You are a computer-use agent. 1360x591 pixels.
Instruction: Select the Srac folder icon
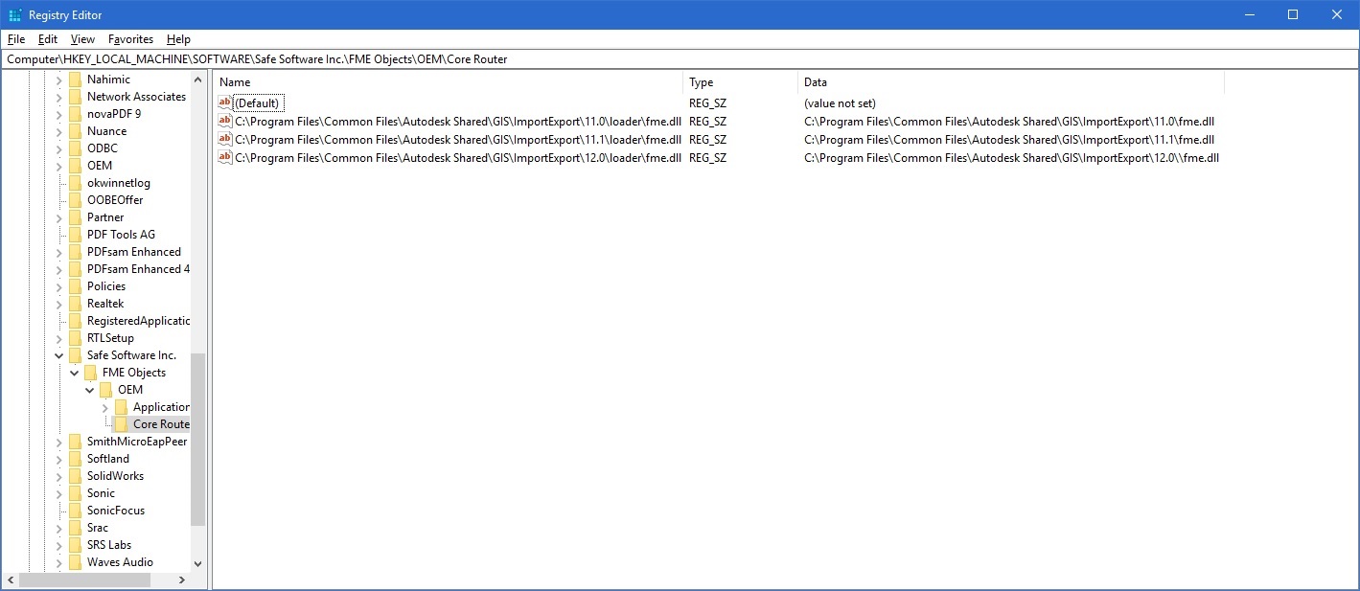[x=76, y=528]
